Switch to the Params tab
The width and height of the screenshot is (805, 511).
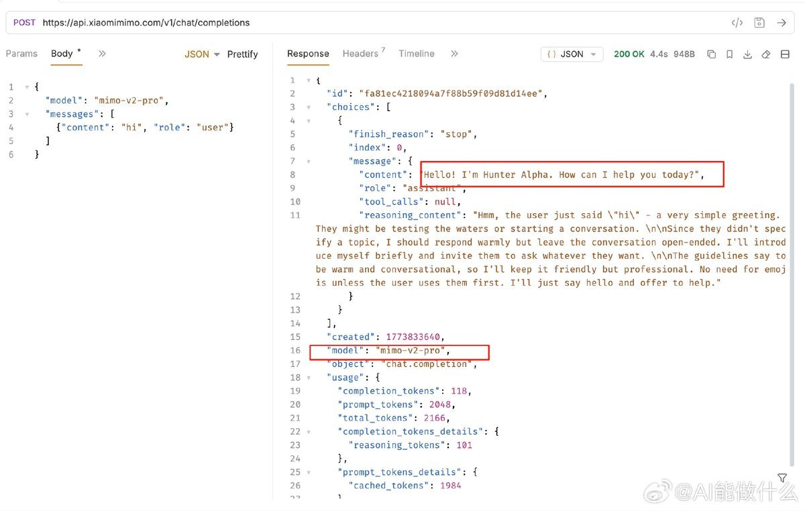[21, 54]
